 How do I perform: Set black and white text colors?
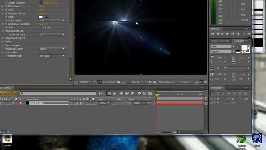238,52
